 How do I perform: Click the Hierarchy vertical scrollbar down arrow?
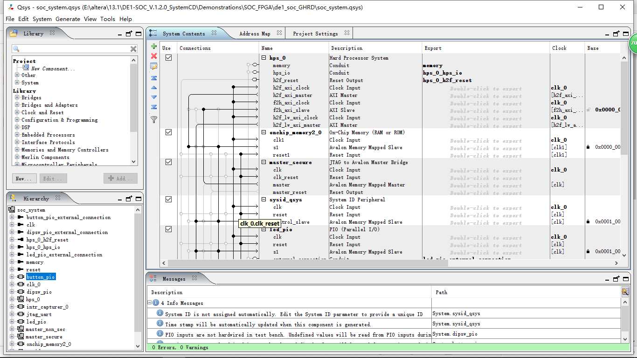[x=138, y=346]
